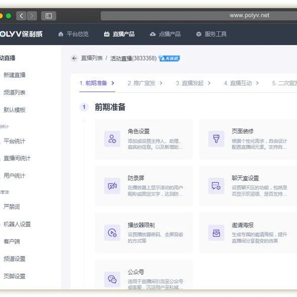Viewport: 297px width, 297px height.
Task: Open 用户统计 in the sidebar
Action: [x=15, y=176]
